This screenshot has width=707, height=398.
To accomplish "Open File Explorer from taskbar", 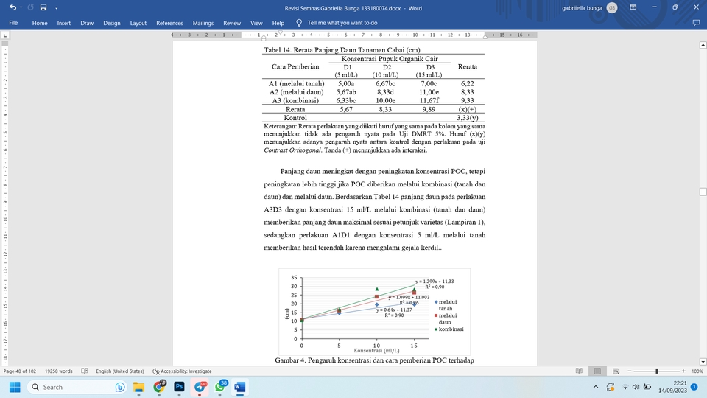I will (x=138, y=387).
